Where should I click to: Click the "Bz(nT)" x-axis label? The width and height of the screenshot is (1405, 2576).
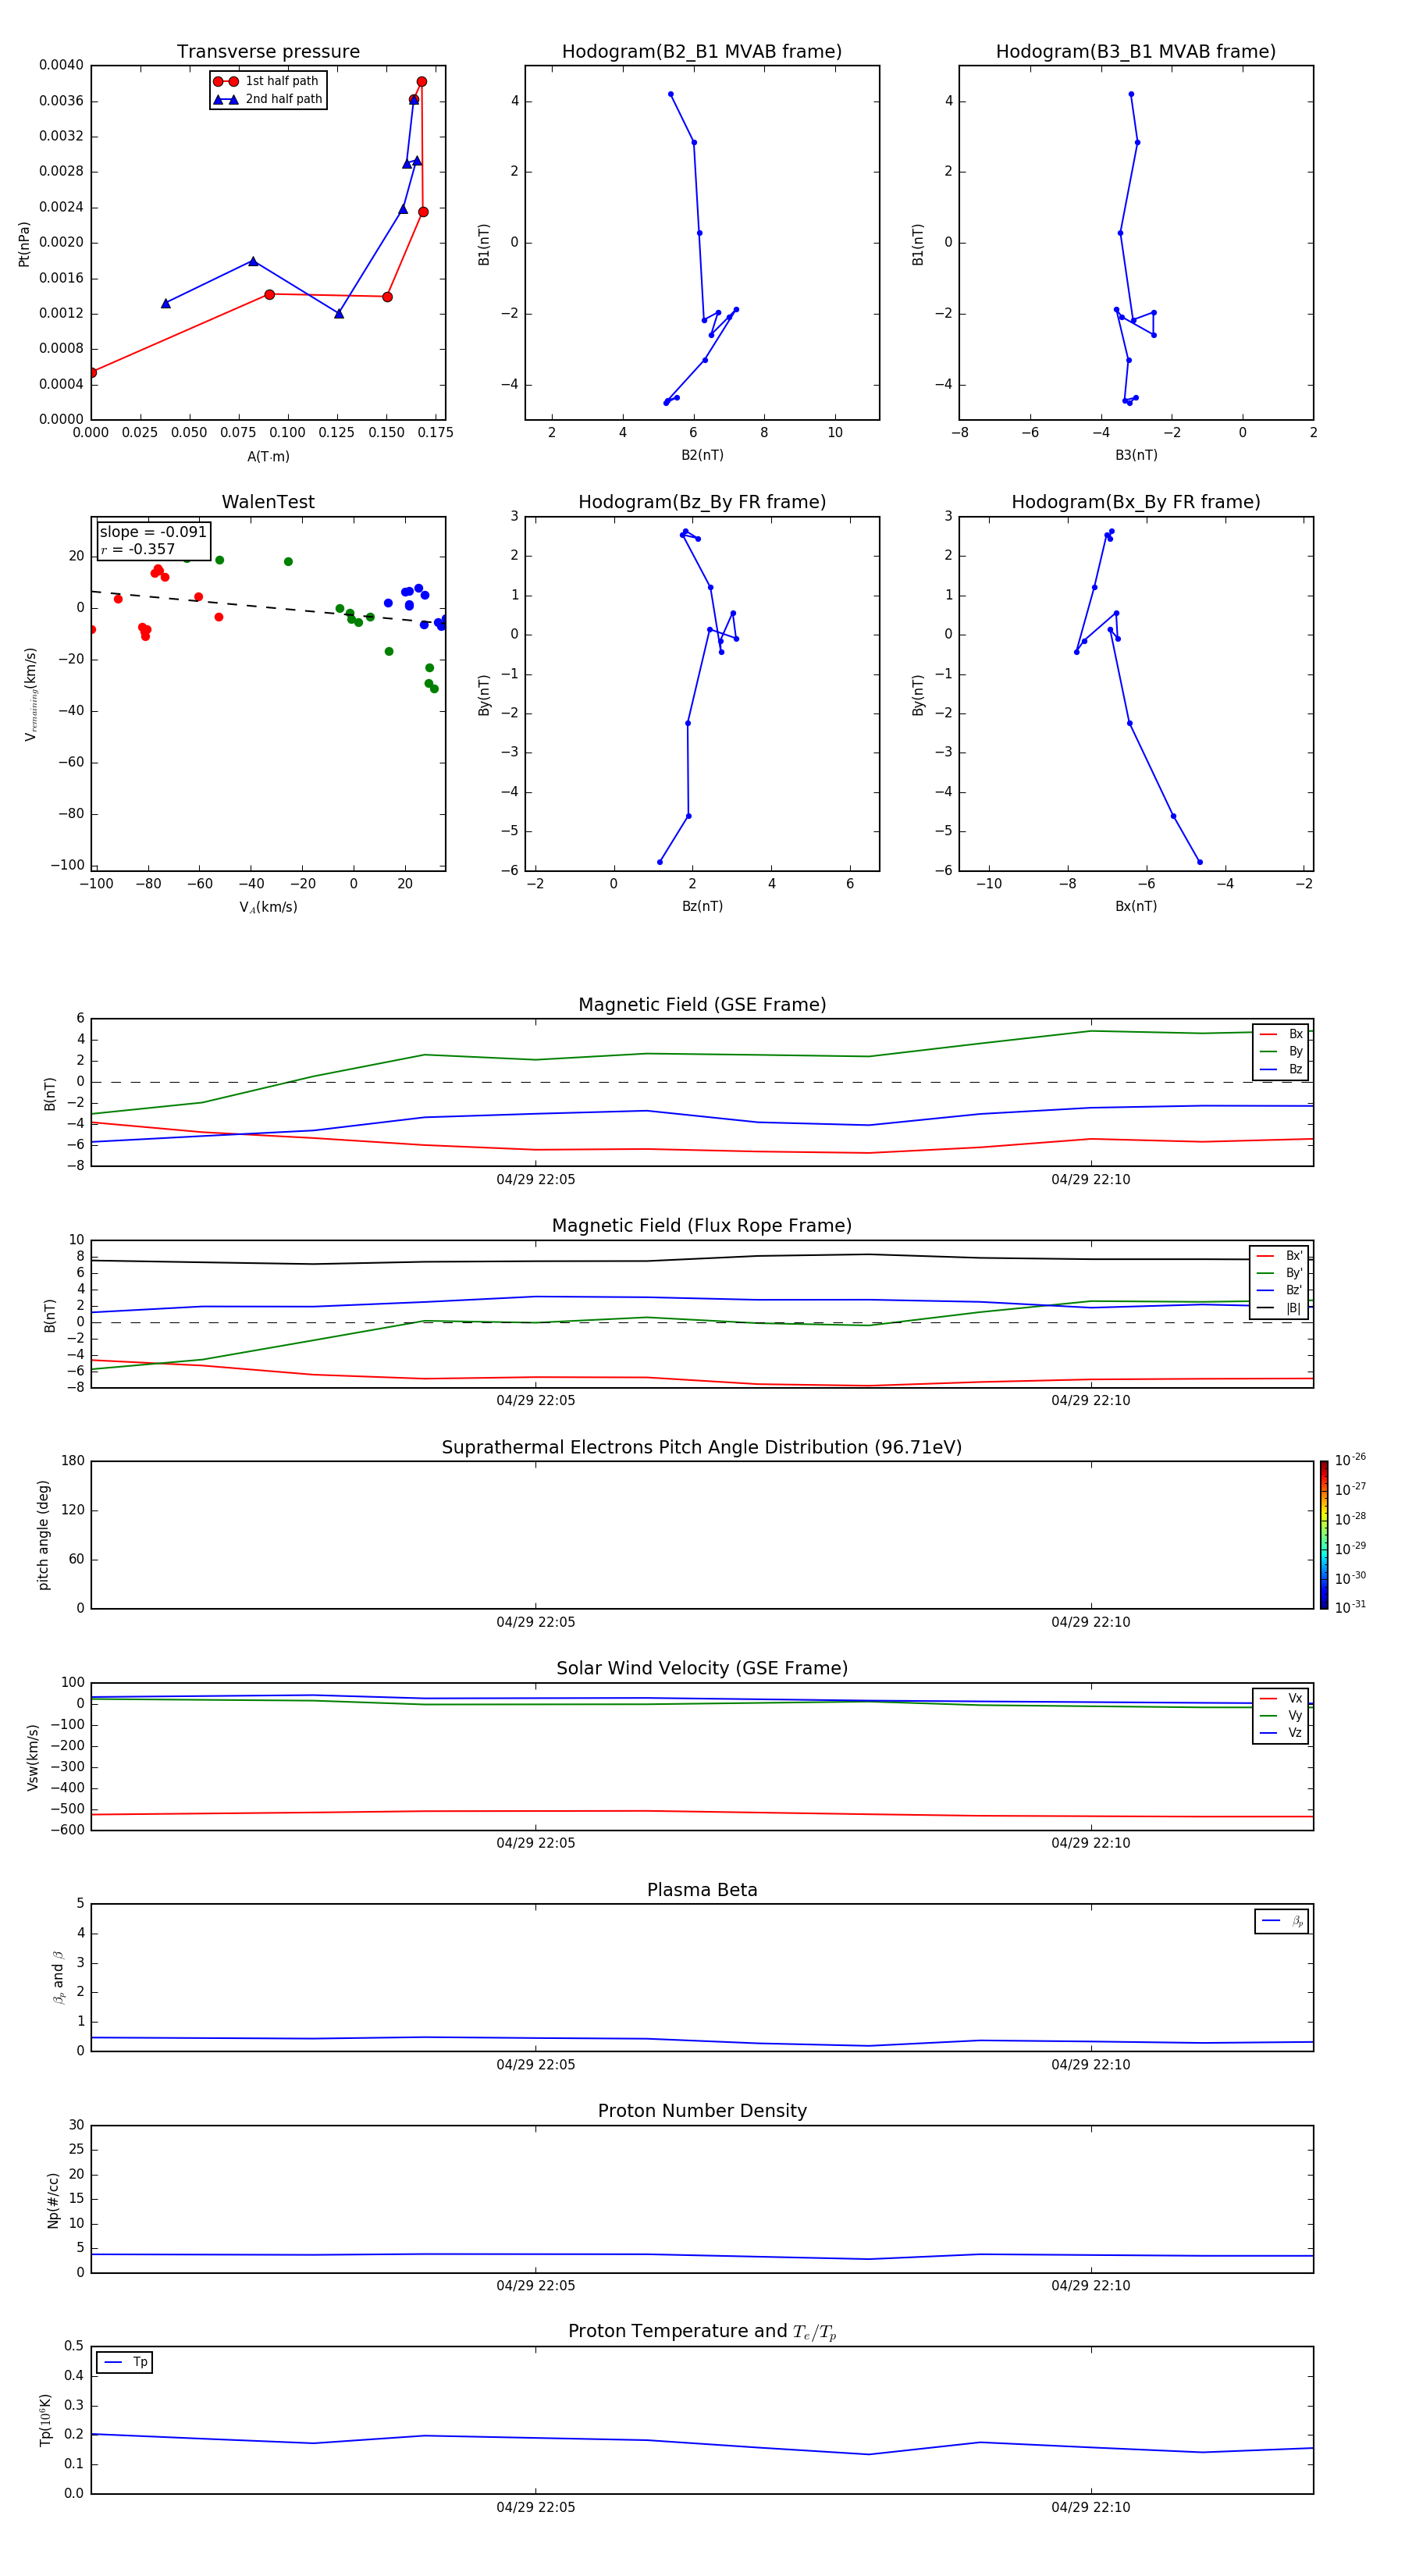tap(702, 906)
